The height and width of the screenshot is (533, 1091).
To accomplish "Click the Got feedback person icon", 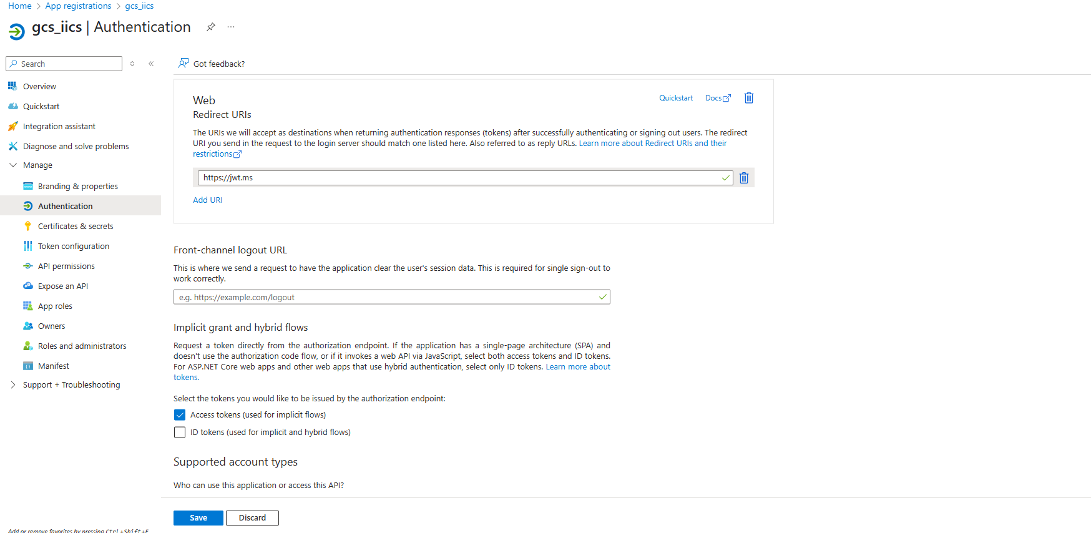I will click(x=183, y=64).
